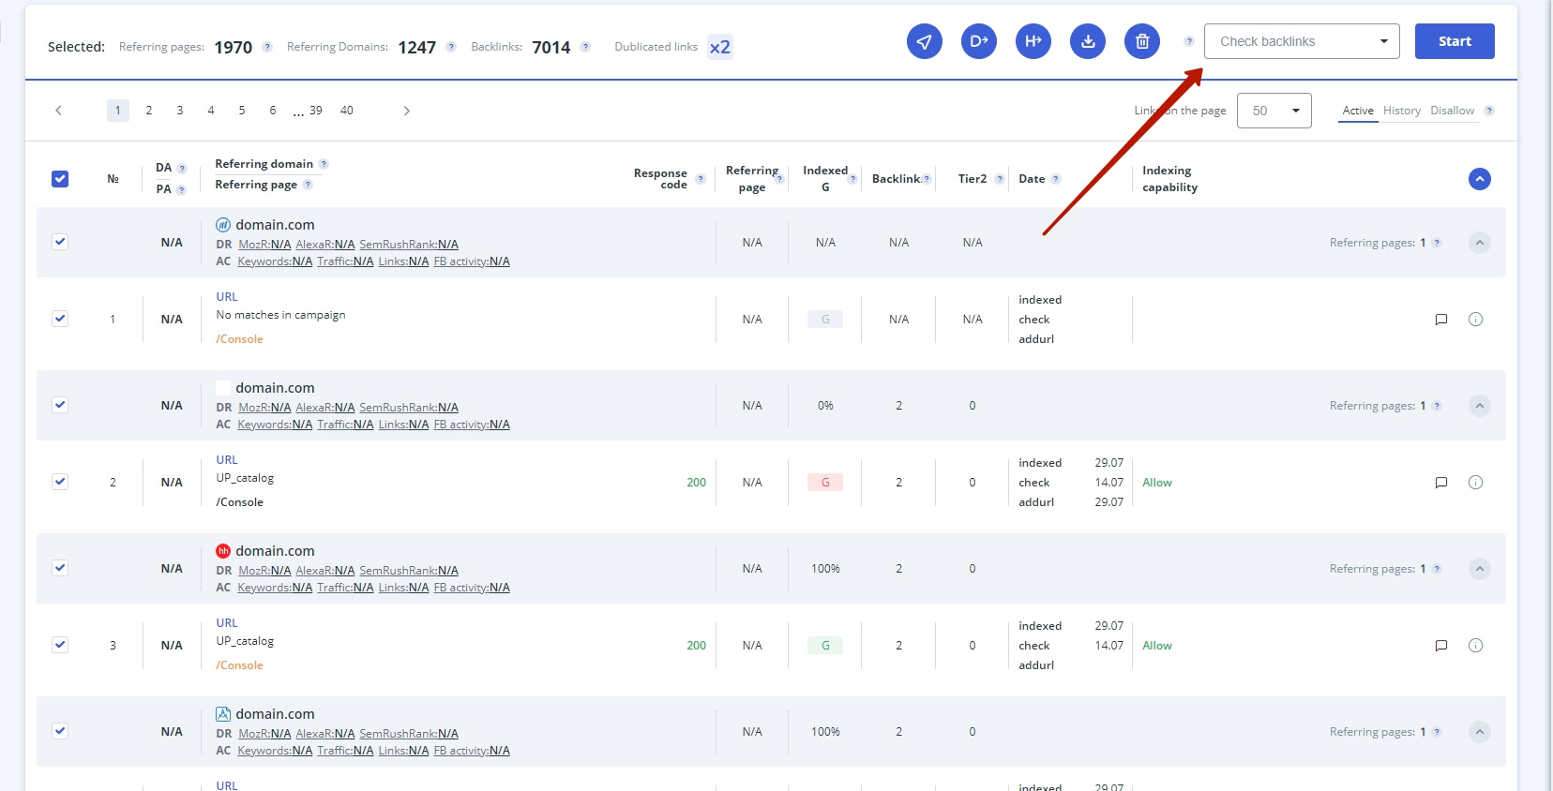This screenshot has width=1553, height=791.
Task: Click the send (paper plane) toolbar icon
Action: 924,41
